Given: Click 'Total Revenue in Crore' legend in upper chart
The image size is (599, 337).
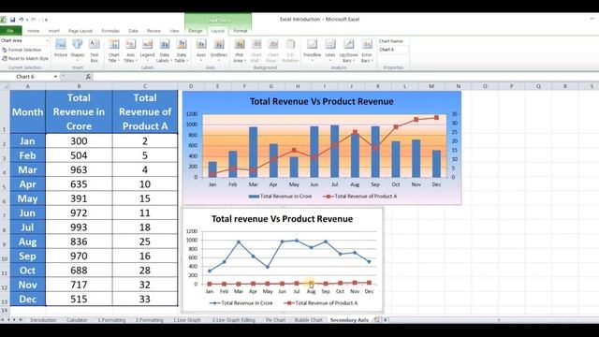Looking at the screenshot, I should coord(281,196).
